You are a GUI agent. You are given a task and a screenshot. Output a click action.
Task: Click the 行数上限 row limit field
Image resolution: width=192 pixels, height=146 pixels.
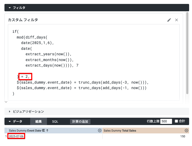[166, 121]
